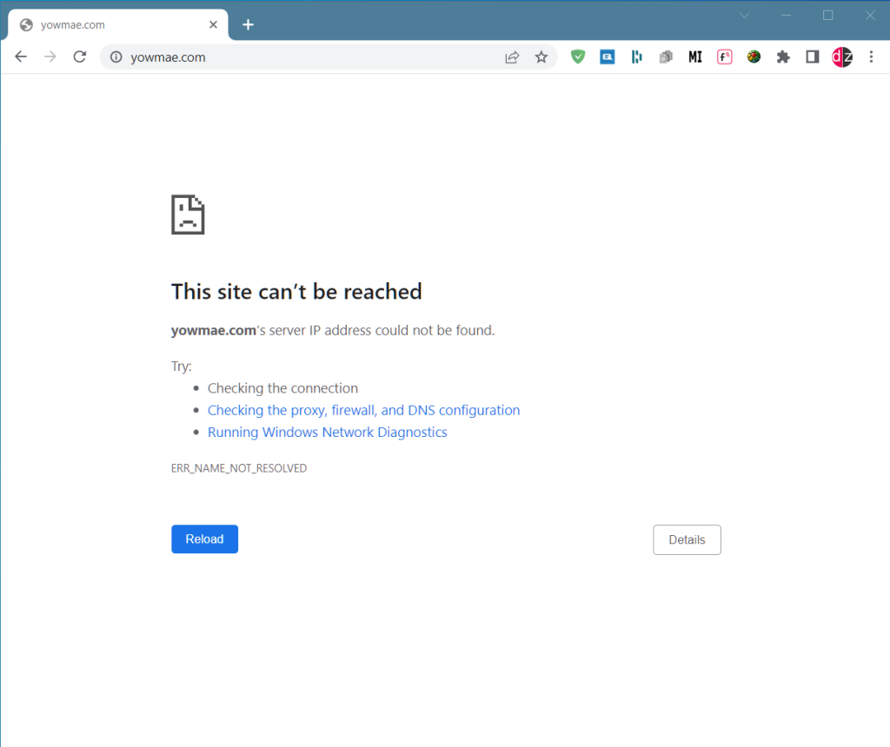Image resolution: width=890 pixels, height=747 pixels.
Task: Maximize the browser window
Action: (x=828, y=16)
